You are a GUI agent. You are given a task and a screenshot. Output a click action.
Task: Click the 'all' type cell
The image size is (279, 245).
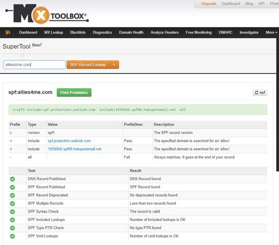click(x=30, y=157)
